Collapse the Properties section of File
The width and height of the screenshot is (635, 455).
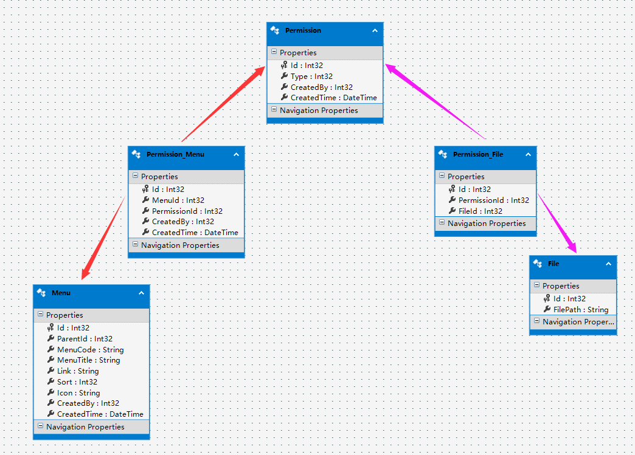(536, 285)
